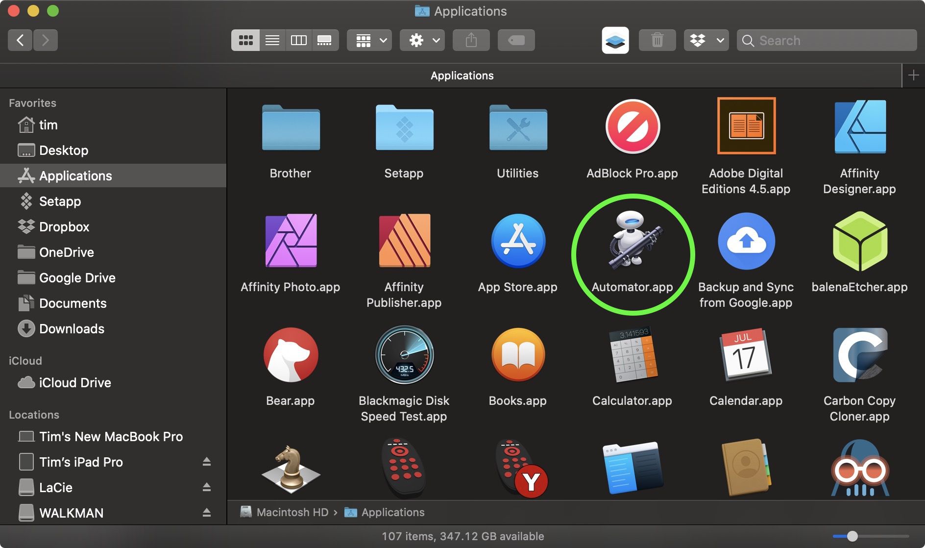Launch Bear.app
925x548 pixels.
[x=290, y=354]
